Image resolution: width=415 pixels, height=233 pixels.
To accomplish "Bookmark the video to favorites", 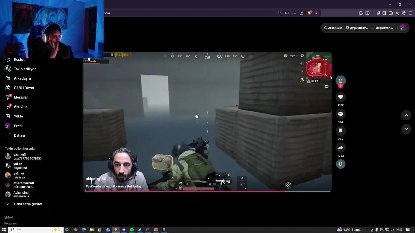I will 340,131.
